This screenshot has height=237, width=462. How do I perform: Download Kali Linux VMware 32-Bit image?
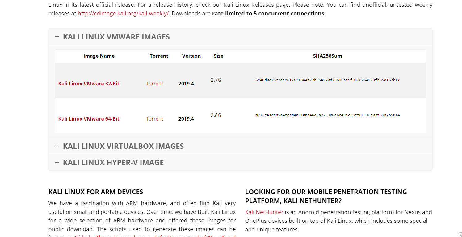(89, 84)
